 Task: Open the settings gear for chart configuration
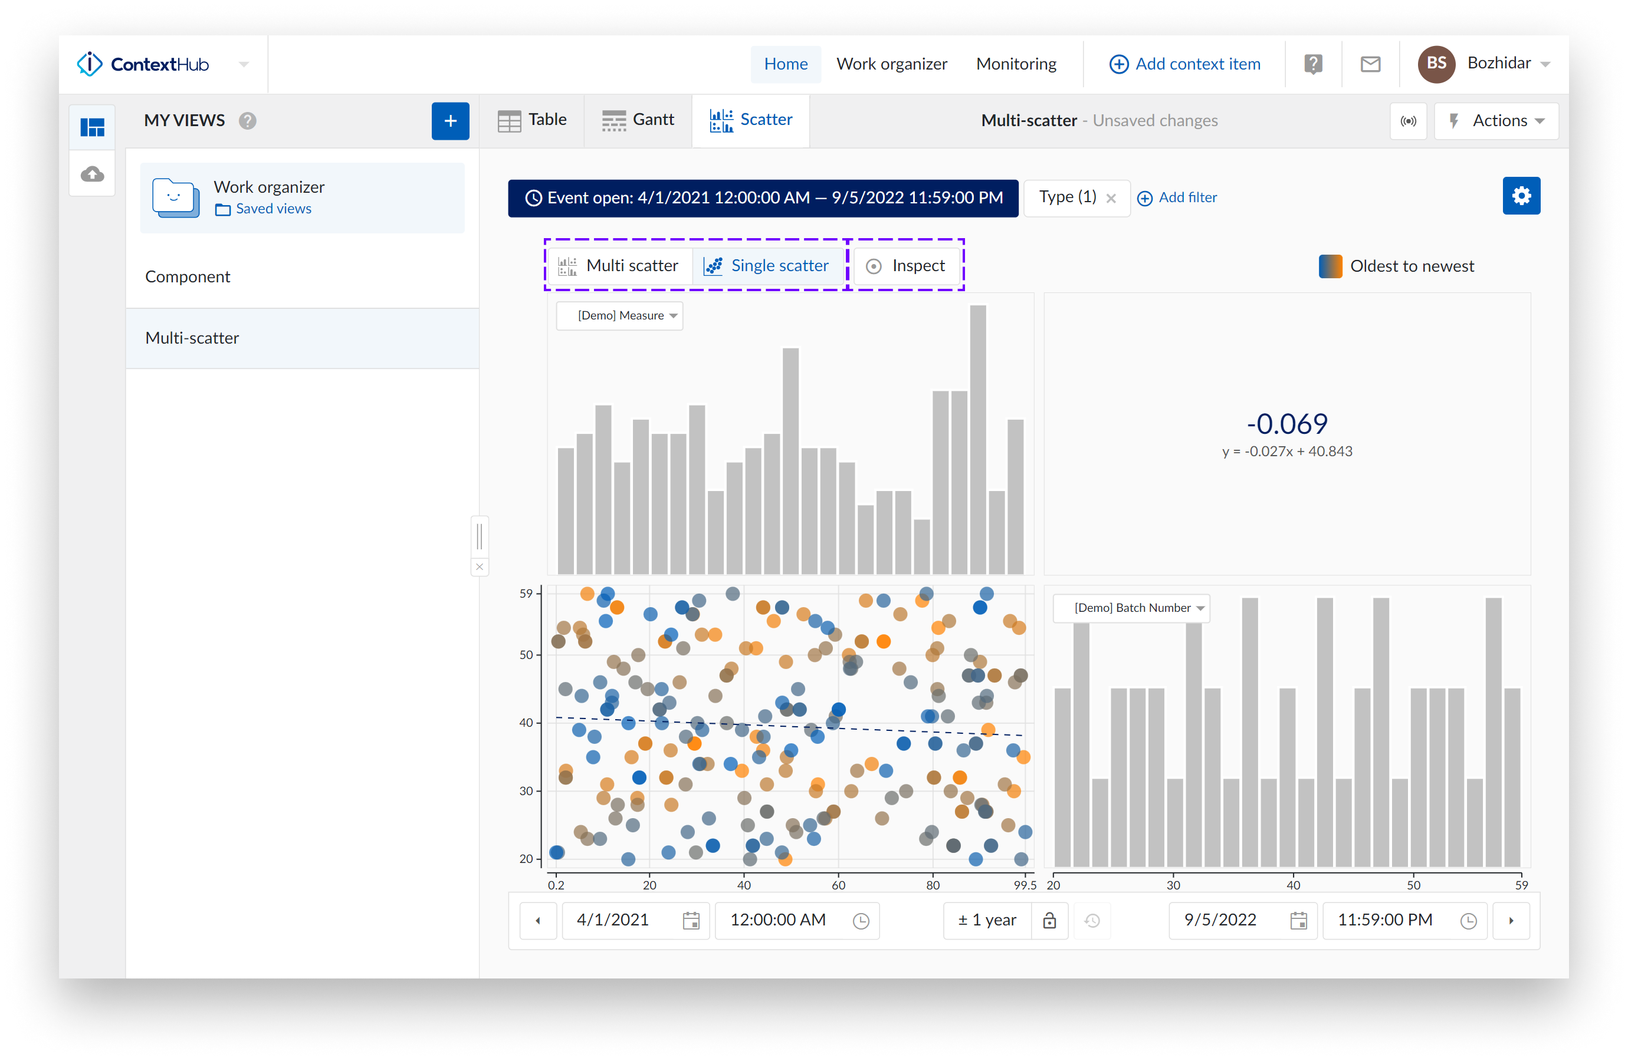click(x=1521, y=196)
